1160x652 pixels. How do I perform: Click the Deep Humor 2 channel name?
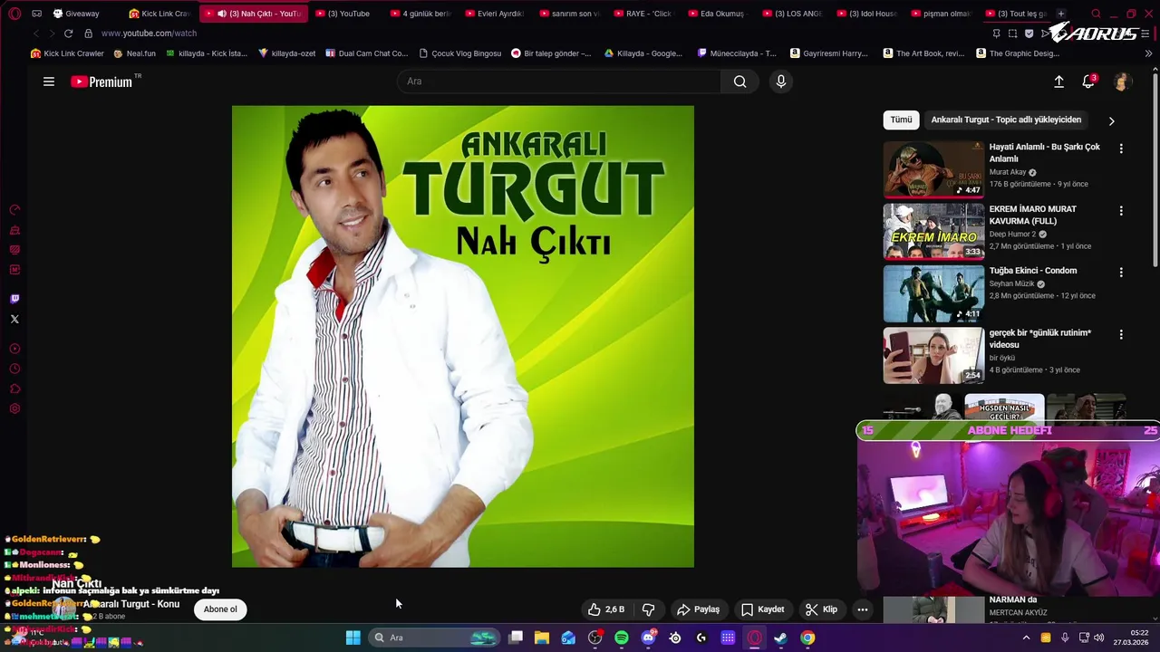[x=1012, y=234]
